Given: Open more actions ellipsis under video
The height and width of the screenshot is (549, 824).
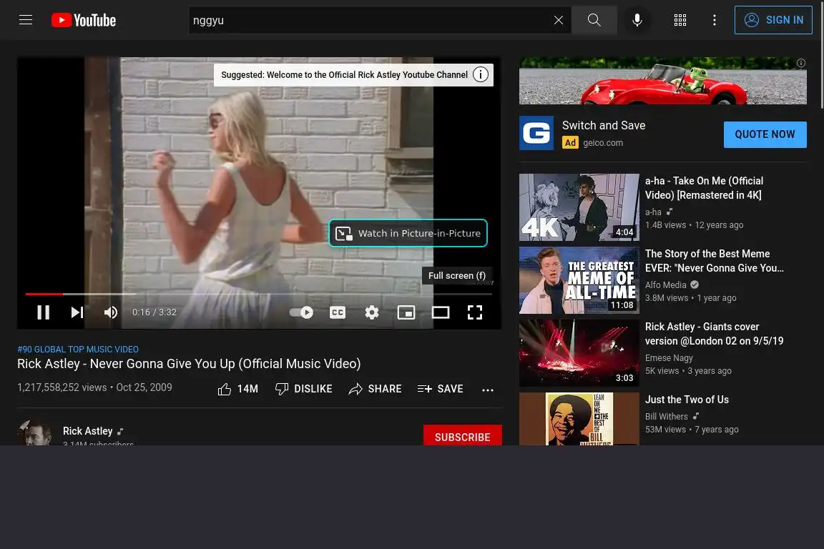Looking at the screenshot, I should coord(488,390).
